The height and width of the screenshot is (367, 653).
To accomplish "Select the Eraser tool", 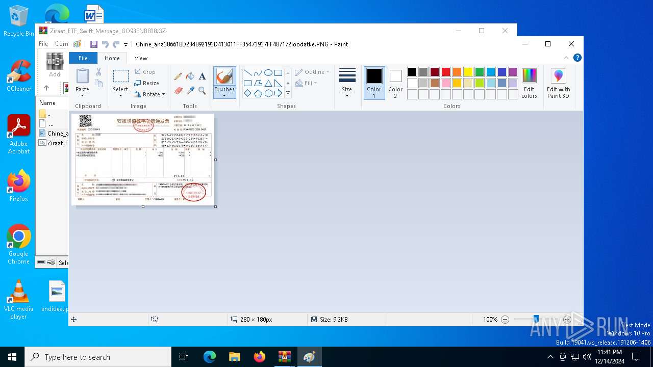I will click(178, 91).
